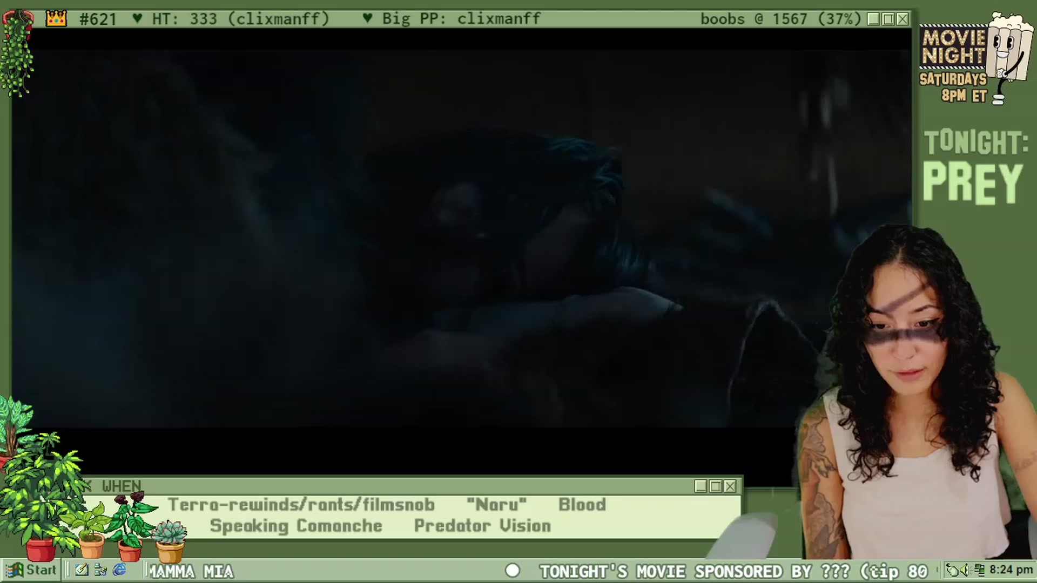Minimize the WHEN window
This screenshot has height=583, width=1037.
701,486
